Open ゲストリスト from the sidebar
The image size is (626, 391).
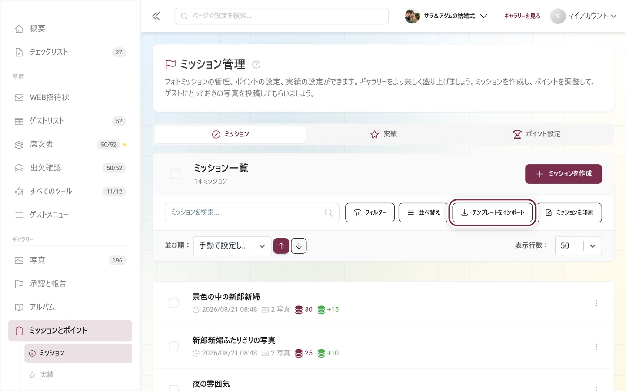70,121
